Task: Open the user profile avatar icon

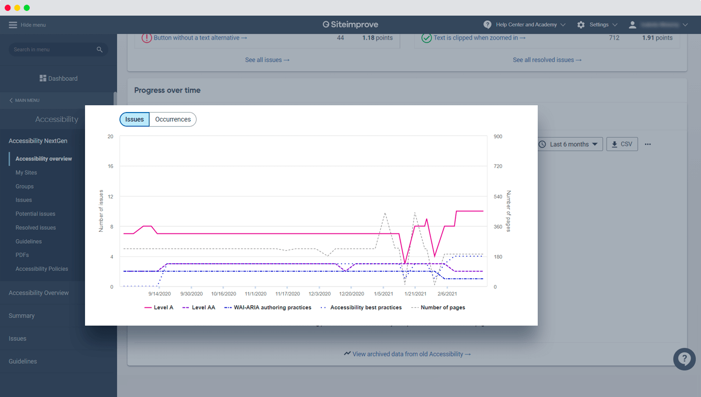Action: click(x=633, y=24)
